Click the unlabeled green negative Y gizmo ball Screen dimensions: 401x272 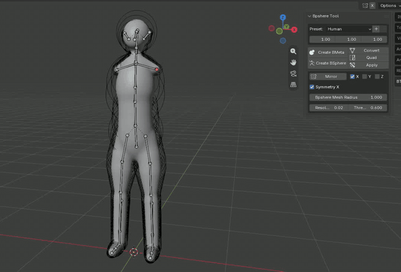pos(279,31)
